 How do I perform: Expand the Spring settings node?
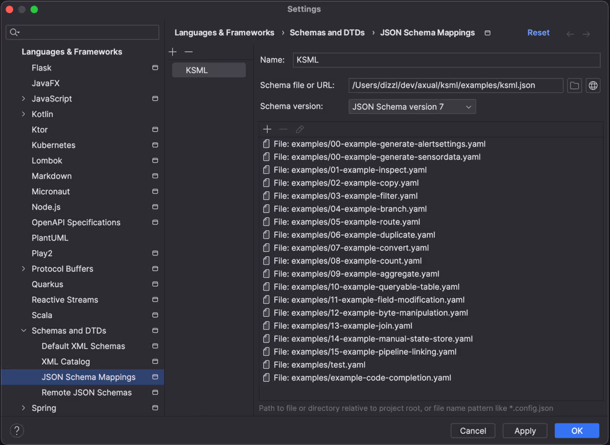(x=24, y=408)
